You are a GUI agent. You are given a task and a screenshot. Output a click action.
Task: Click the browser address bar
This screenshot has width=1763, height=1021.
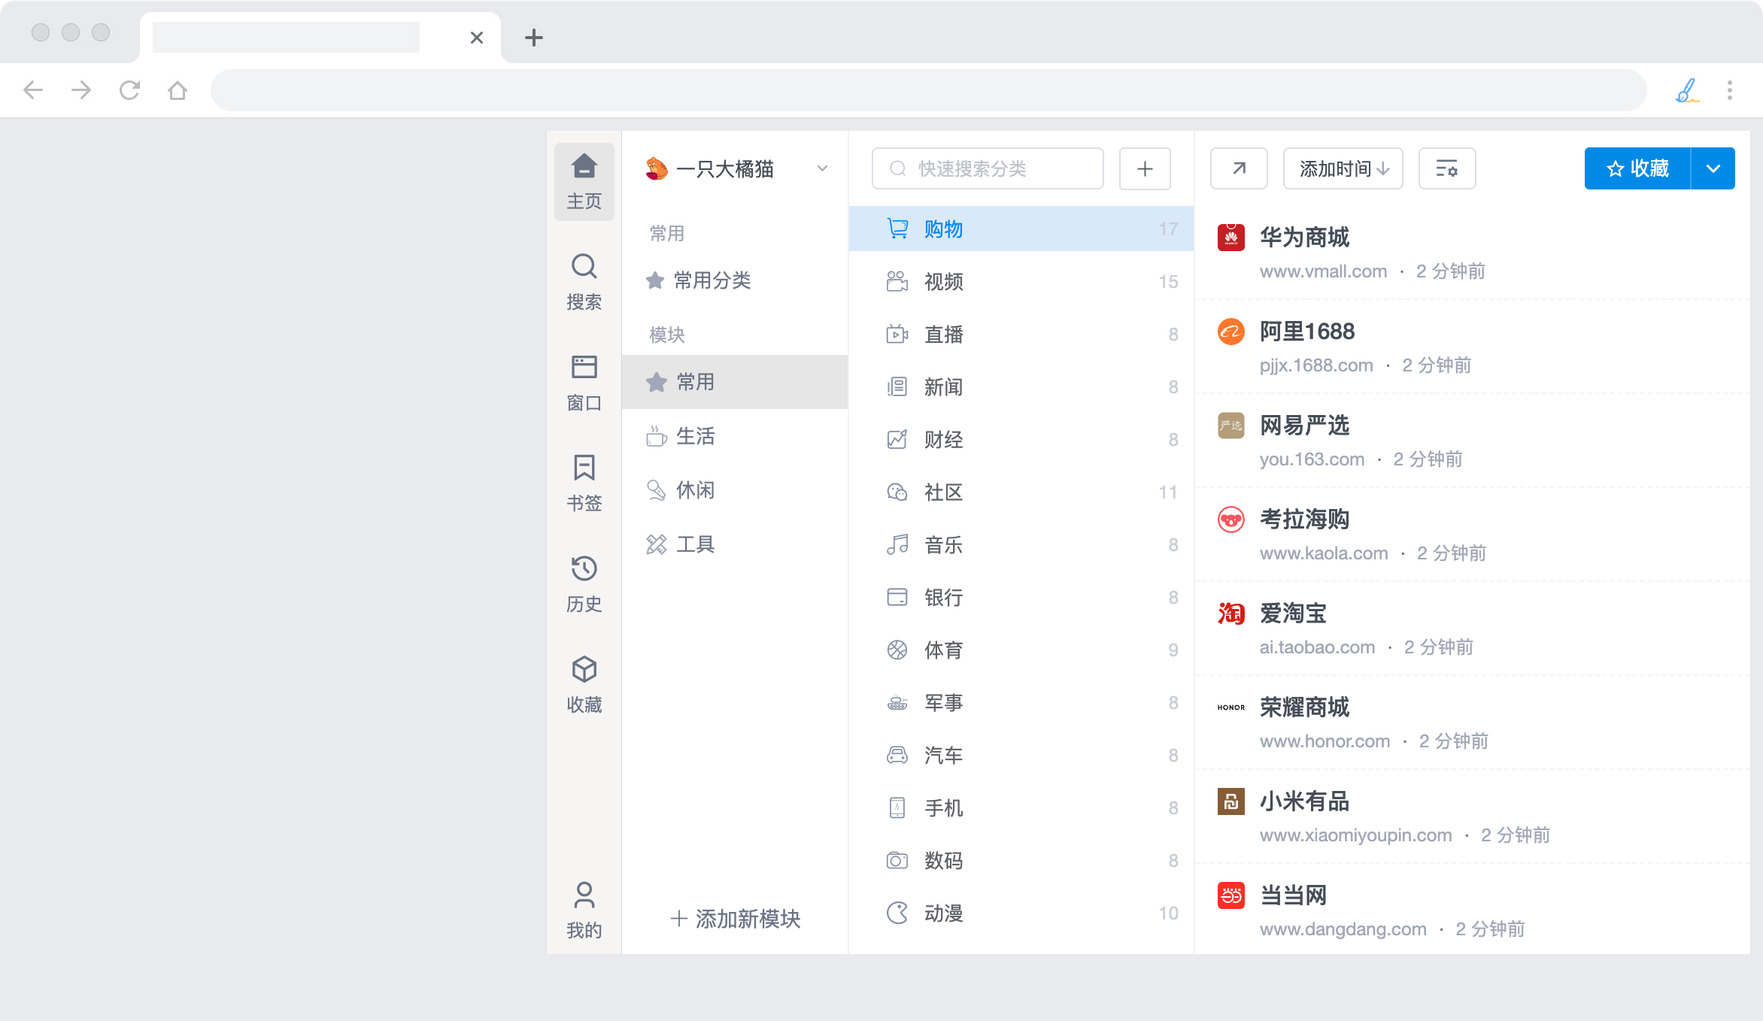click(928, 90)
